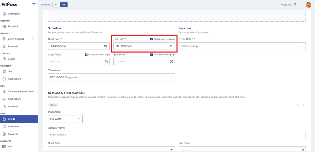Click the Events calendar icon in sidebar

(x=4, y=119)
